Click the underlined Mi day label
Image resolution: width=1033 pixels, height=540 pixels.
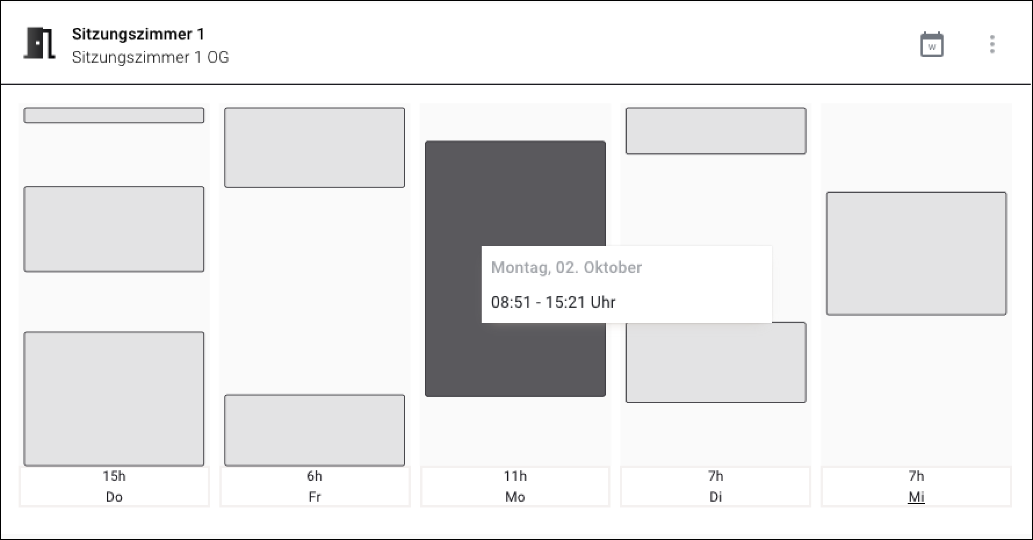click(x=916, y=497)
